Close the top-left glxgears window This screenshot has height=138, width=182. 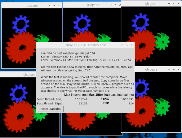59,6
